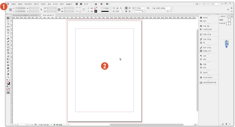Image resolution: width=235 pixels, height=127 pixels.
Task: Open the workspace switcher dropdown (고급)
Action: tap(198, 4)
